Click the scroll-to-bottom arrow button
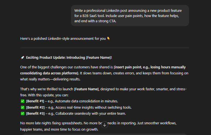Screen dimensions: 211x135 point(105,125)
